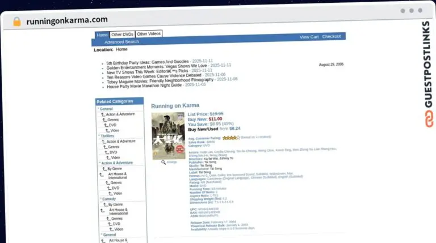Click Home in Location breadcrumb

[121, 49]
